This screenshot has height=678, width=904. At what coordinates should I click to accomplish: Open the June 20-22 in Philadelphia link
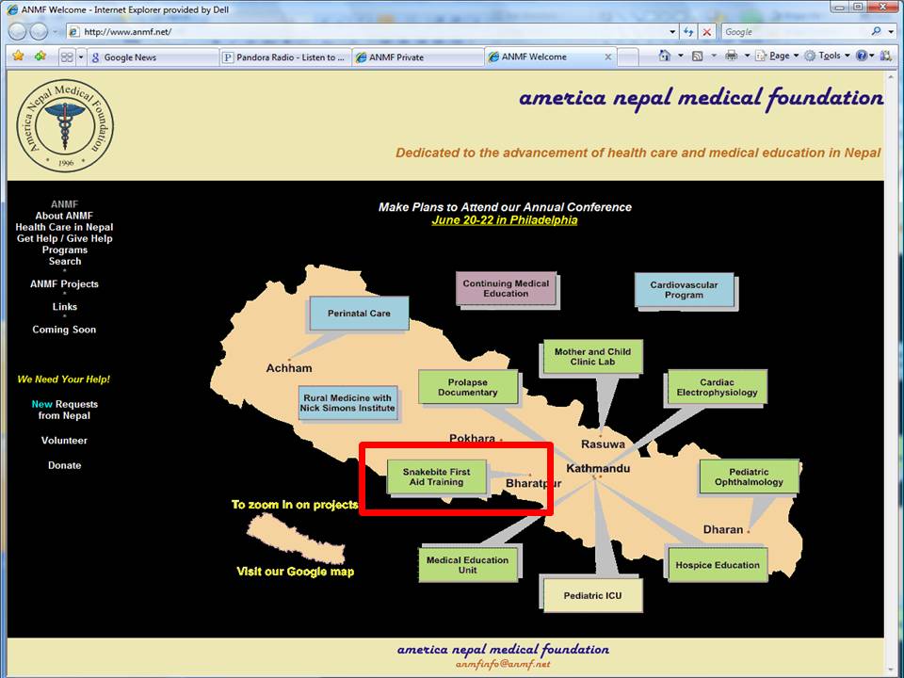pos(504,220)
